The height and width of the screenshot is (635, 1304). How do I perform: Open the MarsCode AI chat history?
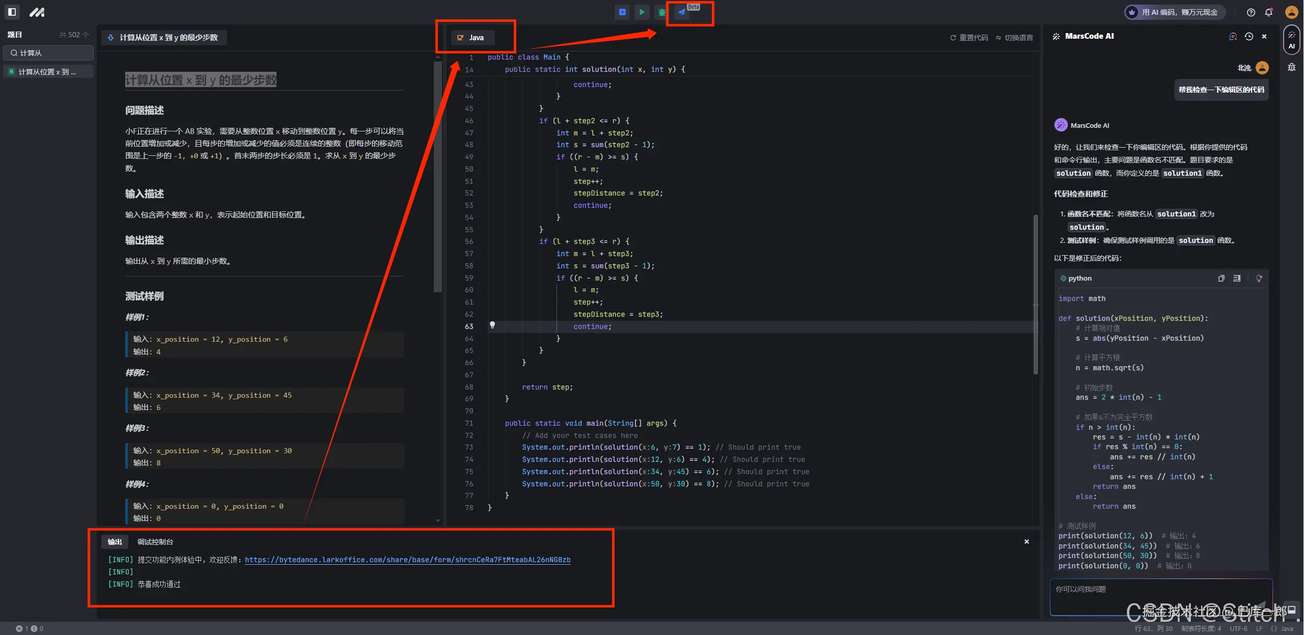click(x=1248, y=36)
